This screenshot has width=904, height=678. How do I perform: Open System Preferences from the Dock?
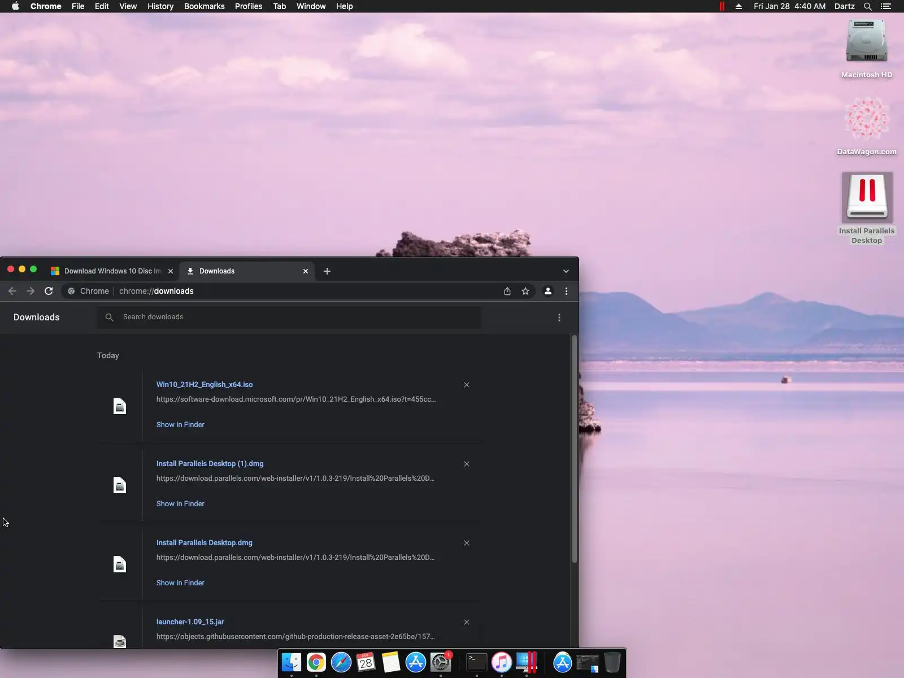pos(441,662)
